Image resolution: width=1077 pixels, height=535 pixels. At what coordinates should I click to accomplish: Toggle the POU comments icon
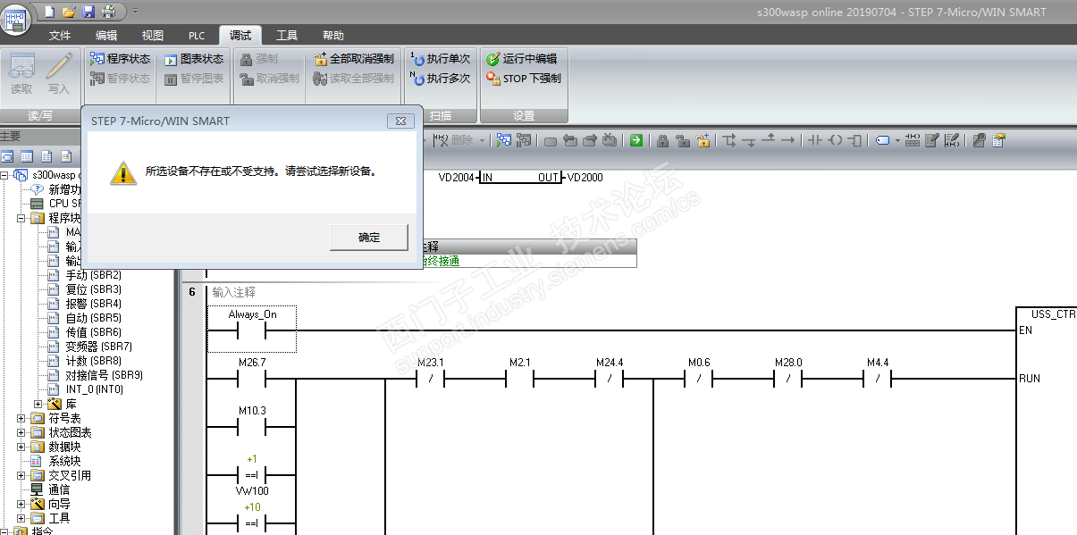click(932, 140)
